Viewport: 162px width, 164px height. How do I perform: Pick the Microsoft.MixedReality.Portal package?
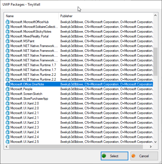pyautogui.click(x=29, y=36)
